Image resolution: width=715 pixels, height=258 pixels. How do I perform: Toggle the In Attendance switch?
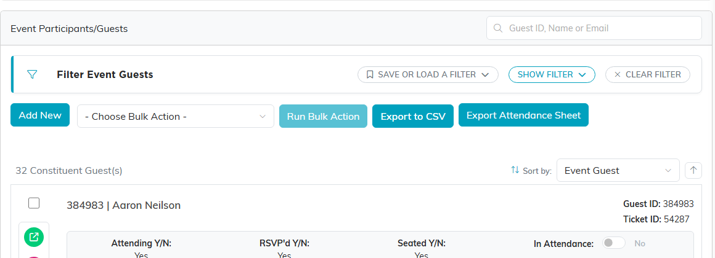(x=613, y=243)
